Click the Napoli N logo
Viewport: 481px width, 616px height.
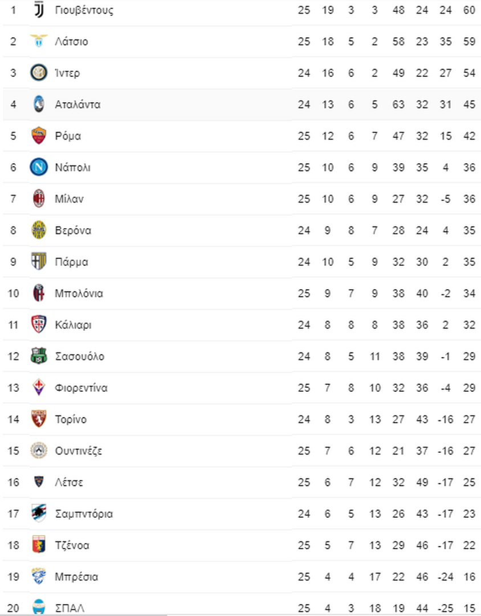pos(39,167)
